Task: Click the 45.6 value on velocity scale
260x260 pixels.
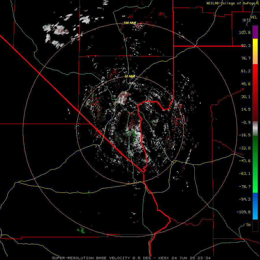Action: pyautogui.click(x=246, y=84)
